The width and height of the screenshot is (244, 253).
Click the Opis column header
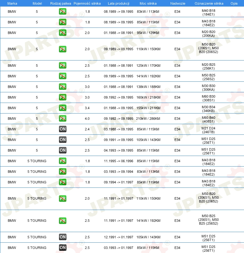234,3
